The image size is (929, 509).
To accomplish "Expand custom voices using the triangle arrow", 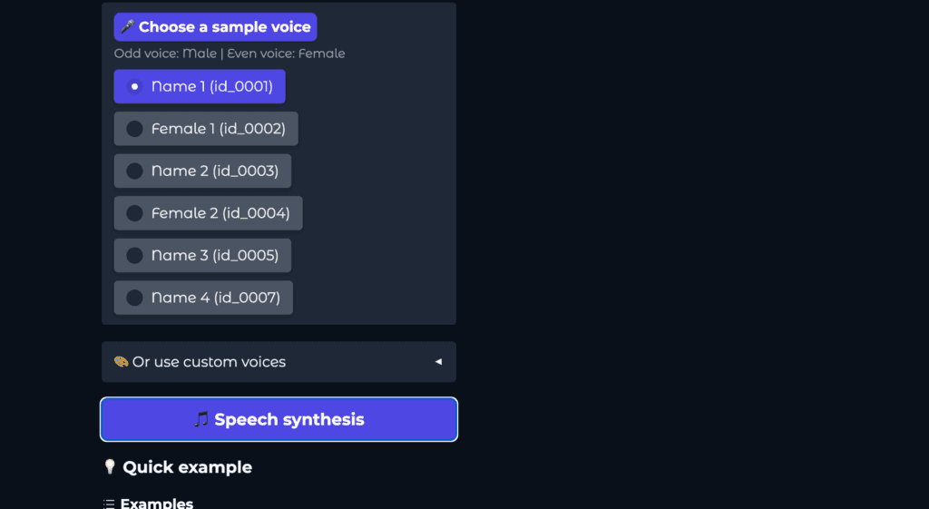I will [x=438, y=362].
